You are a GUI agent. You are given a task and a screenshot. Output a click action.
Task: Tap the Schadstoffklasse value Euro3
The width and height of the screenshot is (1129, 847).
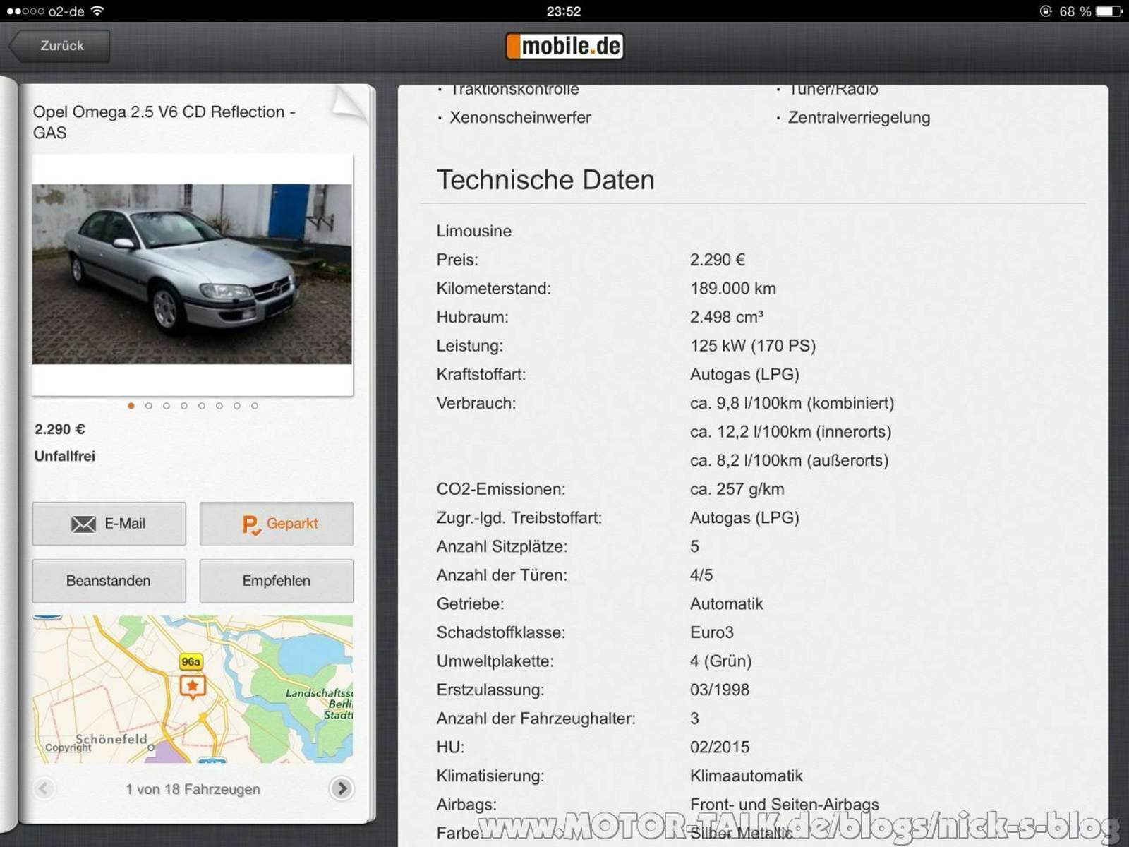712,632
